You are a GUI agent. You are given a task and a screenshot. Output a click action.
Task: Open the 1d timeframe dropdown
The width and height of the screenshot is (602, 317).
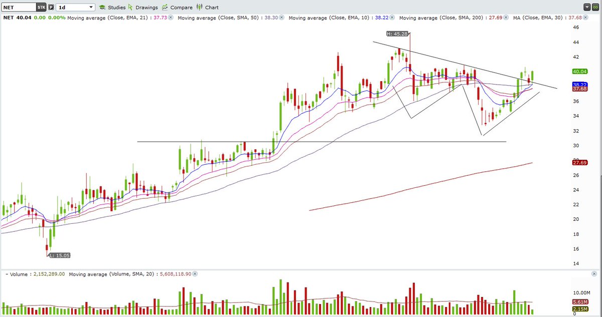click(75, 8)
